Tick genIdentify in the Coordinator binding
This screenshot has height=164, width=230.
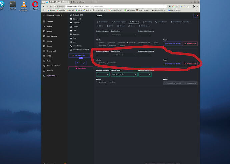(117, 43)
